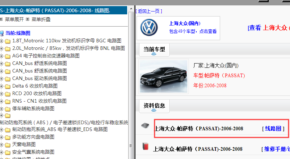290x159 pixels.
Task: Click the 查看 上海大众 link
Action: [x=269, y=28]
